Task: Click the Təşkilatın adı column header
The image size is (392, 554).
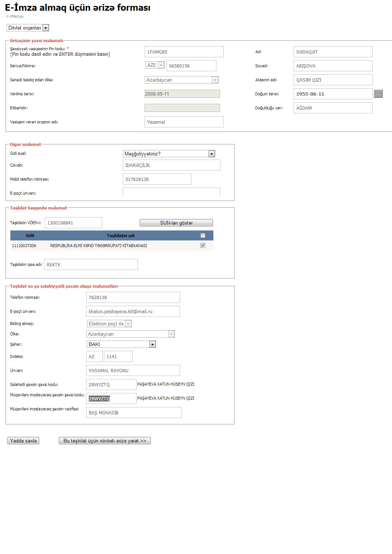Action: (x=121, y=236)
